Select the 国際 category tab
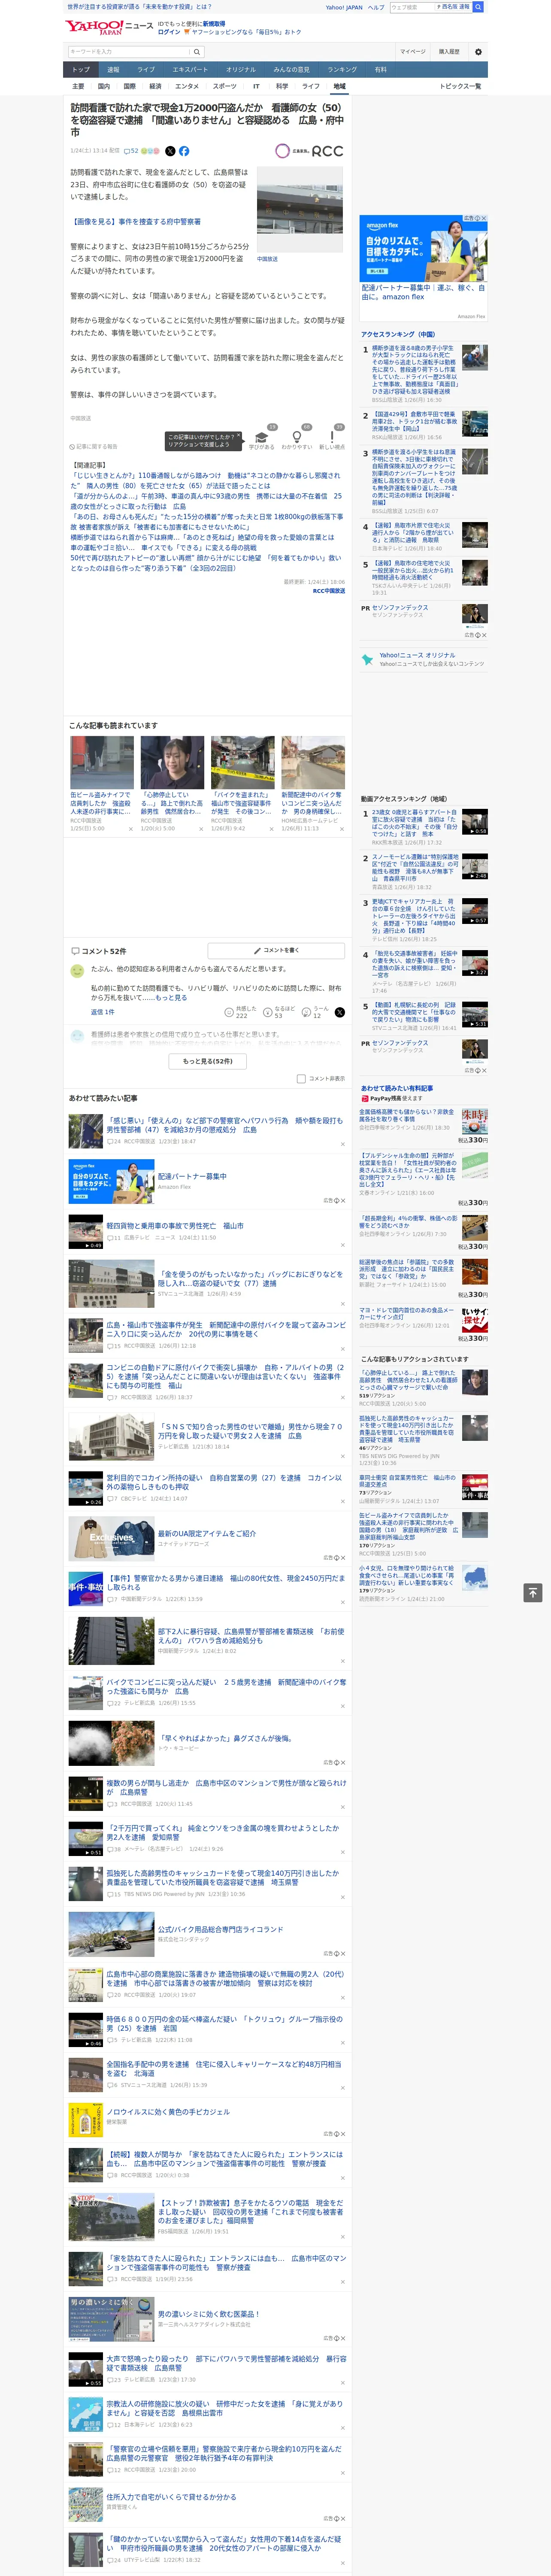This screenshot has height=2576, width=551. tap(129, 86)
